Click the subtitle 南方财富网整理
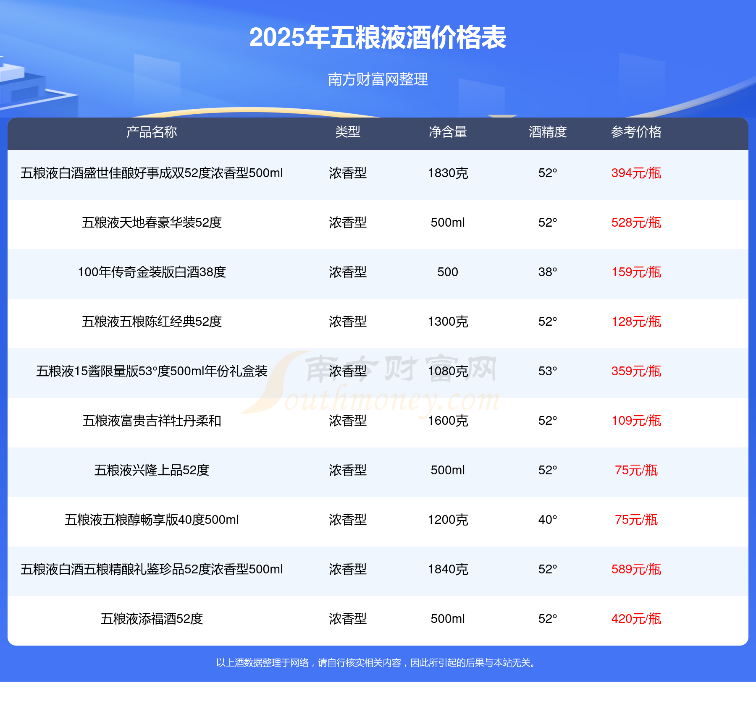The width and height of the screenshot is (756, 701). (x=378, y=79)
